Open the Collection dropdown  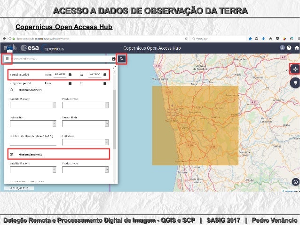click(85, 142)
